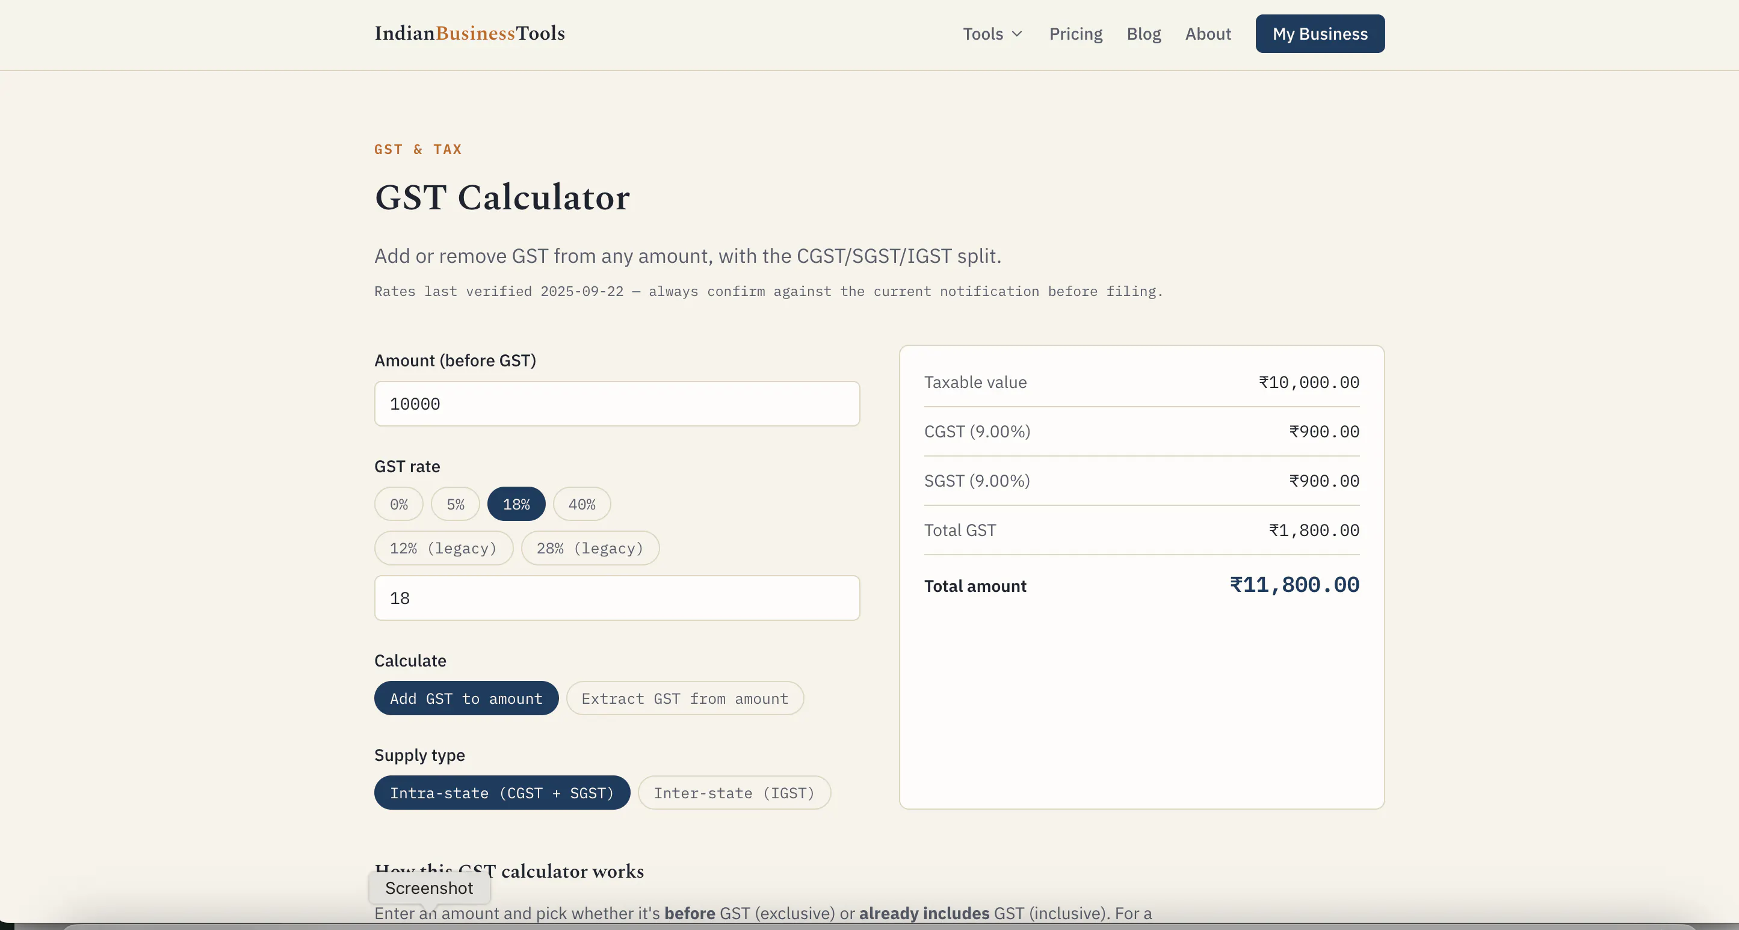Image resolution: width=1739 pixels, height=930 pixels.
Task: Select the 18% GST rate
Action: 516,504
